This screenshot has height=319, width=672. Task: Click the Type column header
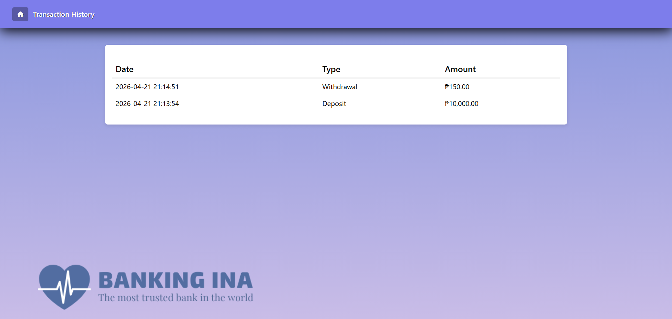tap(331, 69)
